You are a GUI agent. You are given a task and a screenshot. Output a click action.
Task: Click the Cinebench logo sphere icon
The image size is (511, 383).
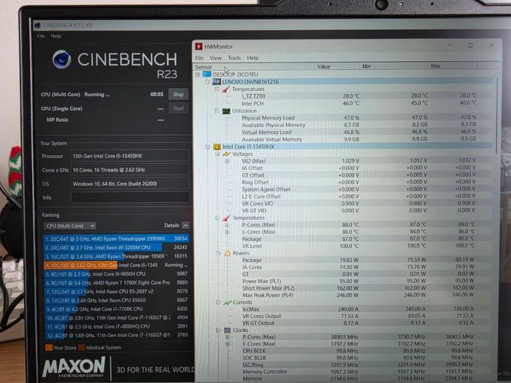61,59
